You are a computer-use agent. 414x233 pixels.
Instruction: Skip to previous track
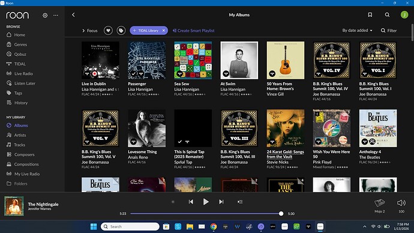(191, 202)
